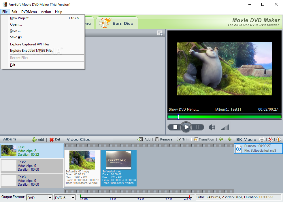
Task: Select the Test2 album
Action: (32, 166)
